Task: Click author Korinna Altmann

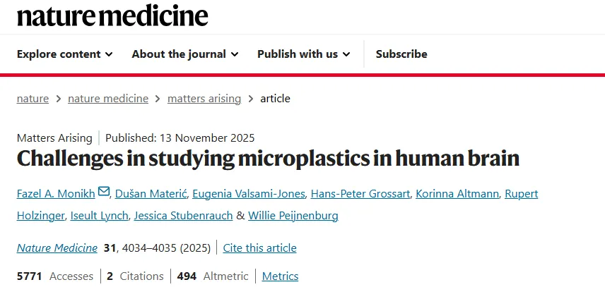Action: pos(457,193)
